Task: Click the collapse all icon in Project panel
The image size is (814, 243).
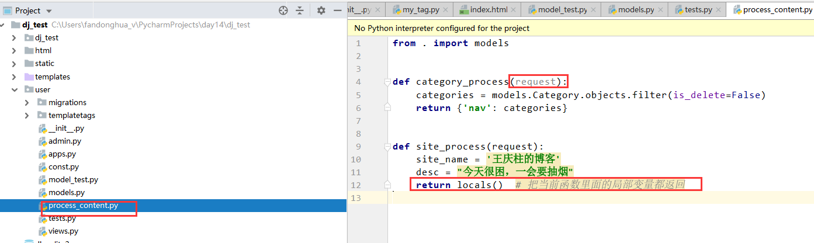Action: [300, 11]
